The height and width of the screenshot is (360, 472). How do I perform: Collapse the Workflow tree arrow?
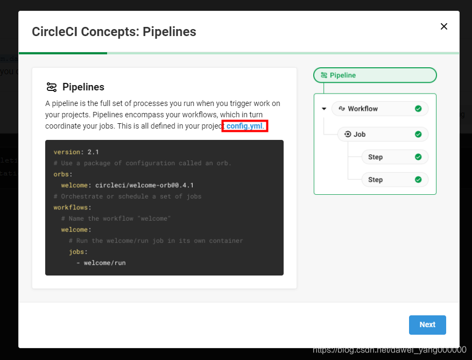(x=324, y=109)
